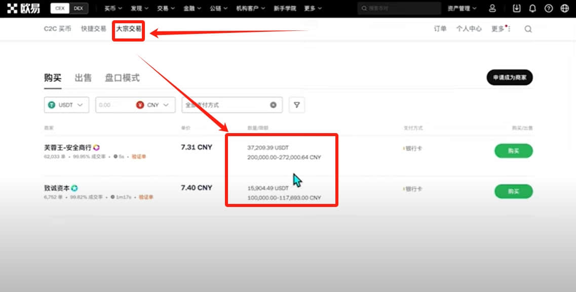
Task: Open the 交易 menu in the top navigation
Action: coord(166,9)
